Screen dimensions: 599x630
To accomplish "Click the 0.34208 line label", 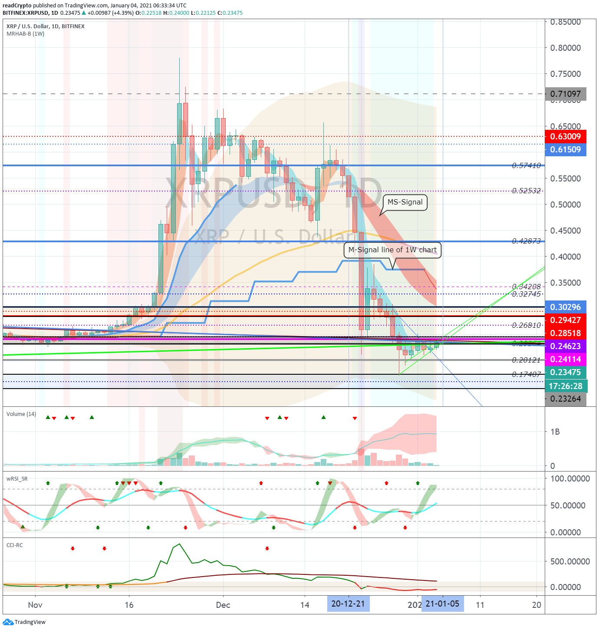I will pyautogui.click(x=527, y=287).
